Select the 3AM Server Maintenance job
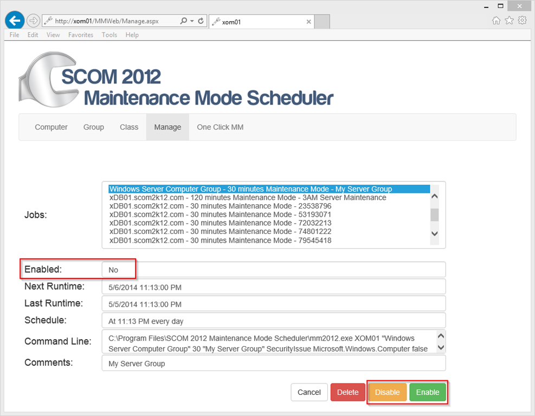Image resolution: width=535 pixels, height=416 pixels. pyautogui.click(x=269, y=197)
